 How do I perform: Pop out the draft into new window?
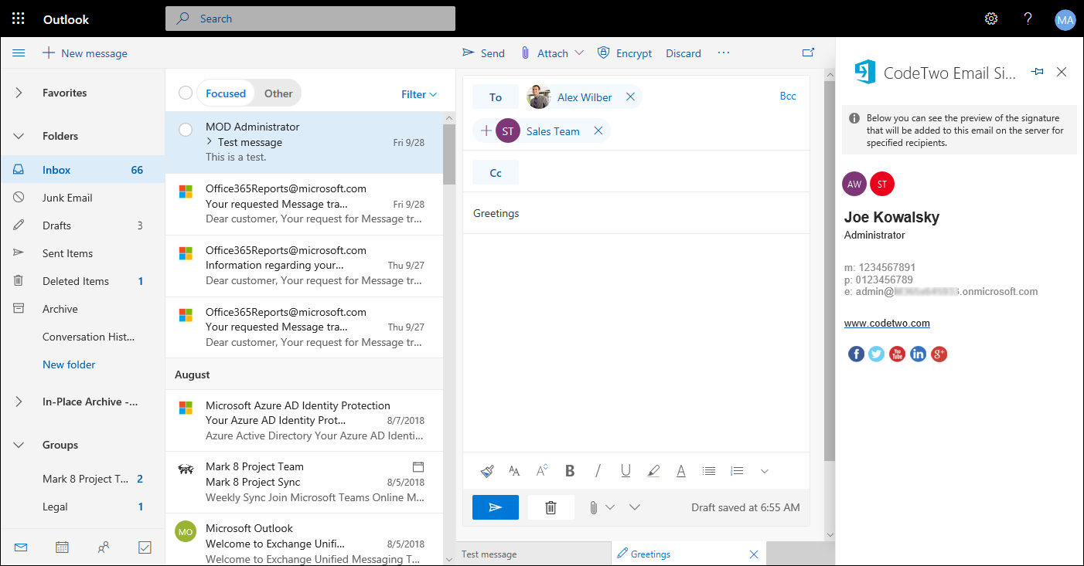(x=809, y=53)
